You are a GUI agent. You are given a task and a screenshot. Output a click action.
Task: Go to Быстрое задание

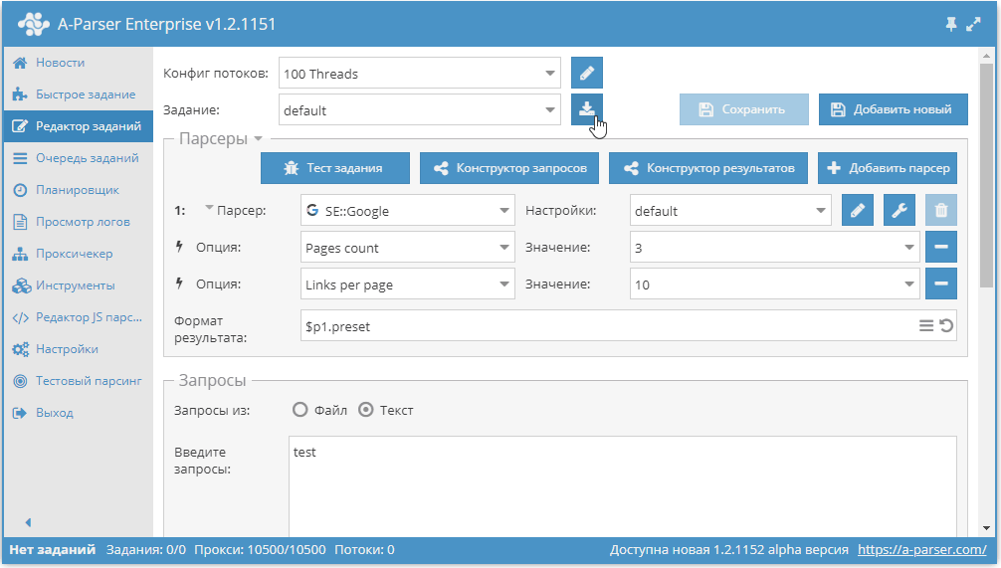click(x=78, y=95)
